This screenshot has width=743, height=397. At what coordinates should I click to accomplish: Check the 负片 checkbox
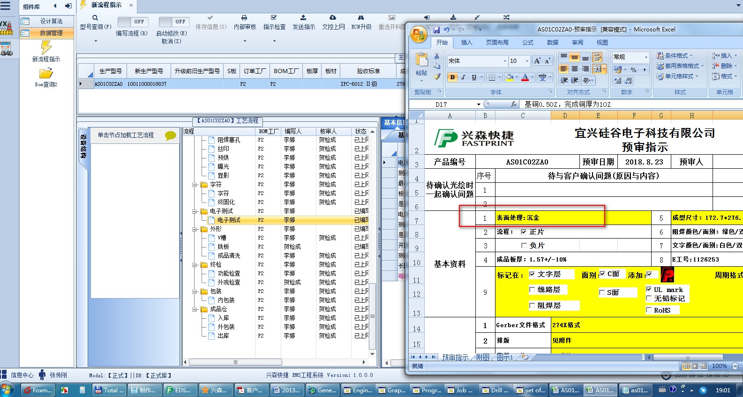pos(524,245)
